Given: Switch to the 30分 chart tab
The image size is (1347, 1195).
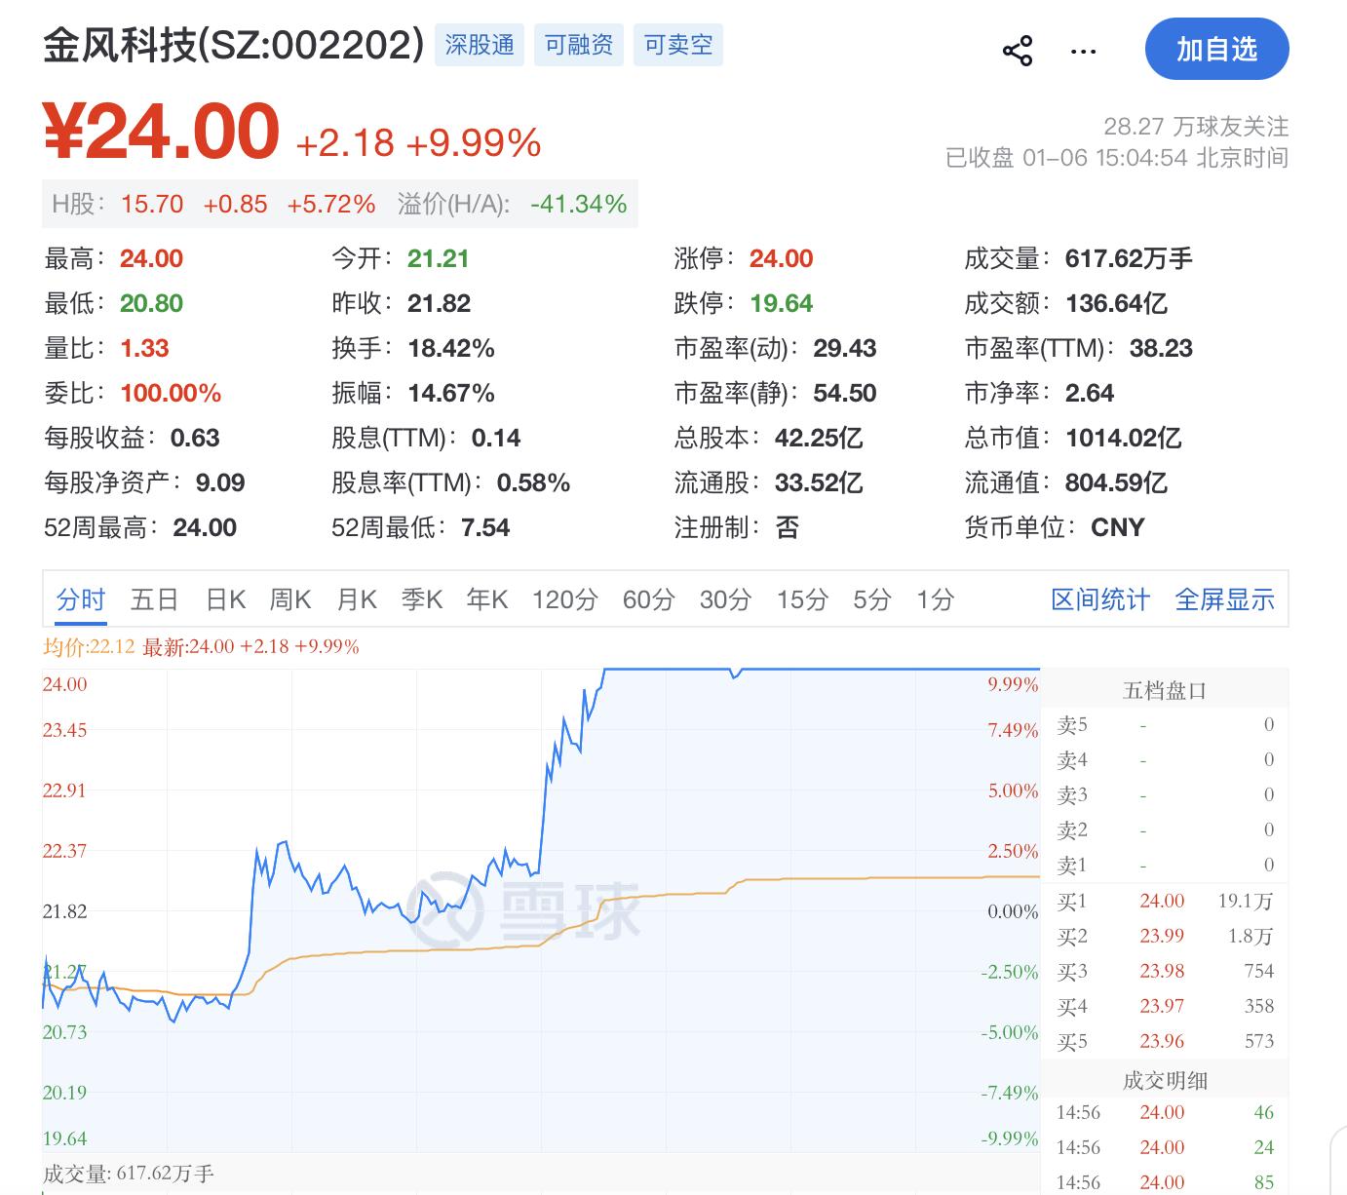Looking at the screenshot, I should (x=726, y=599).
